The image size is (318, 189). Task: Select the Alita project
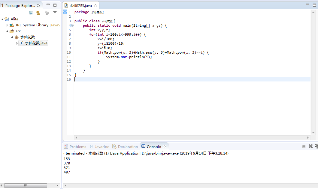[x=14, y=19]
